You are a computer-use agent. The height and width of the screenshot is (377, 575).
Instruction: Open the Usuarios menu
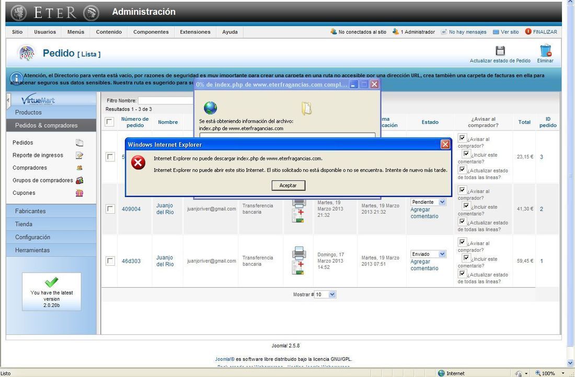point(45,32)
